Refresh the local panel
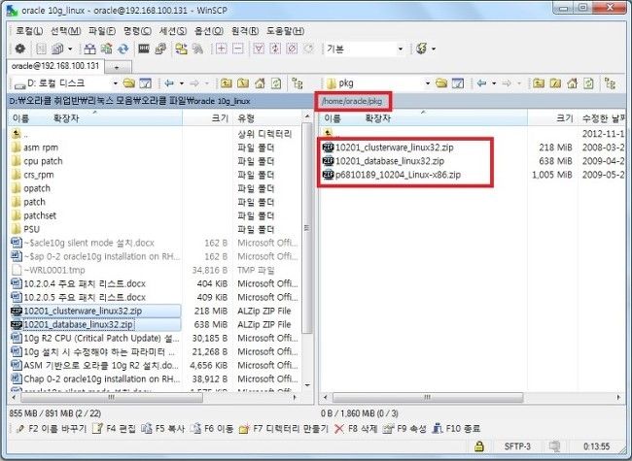Viewport: 632px width, 461px height. (276, 83)
